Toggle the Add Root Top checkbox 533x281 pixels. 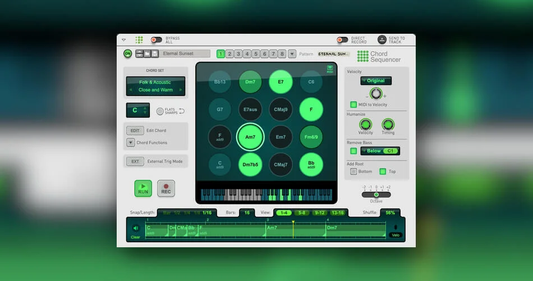[x=383, y=171]
